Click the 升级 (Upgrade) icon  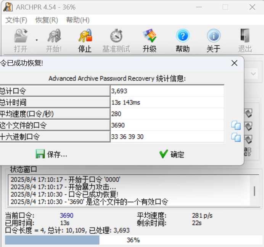[150, 36]
